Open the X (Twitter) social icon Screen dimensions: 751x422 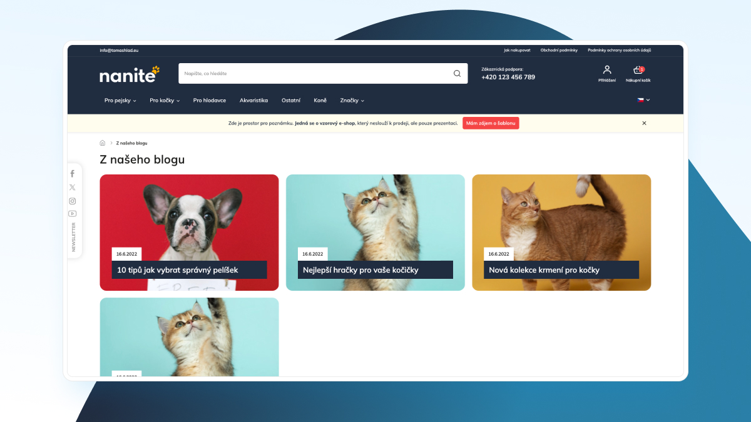[73, 187]
